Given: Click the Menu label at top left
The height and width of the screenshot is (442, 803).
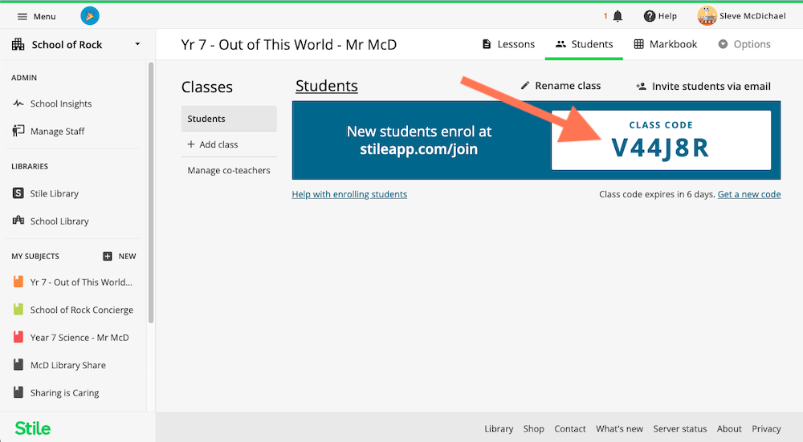Looking at the screenshot, I should coord(44,16).
